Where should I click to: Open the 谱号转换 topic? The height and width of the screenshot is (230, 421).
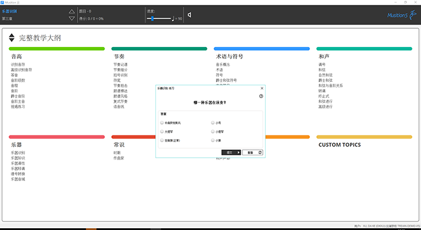coord(17,174)
